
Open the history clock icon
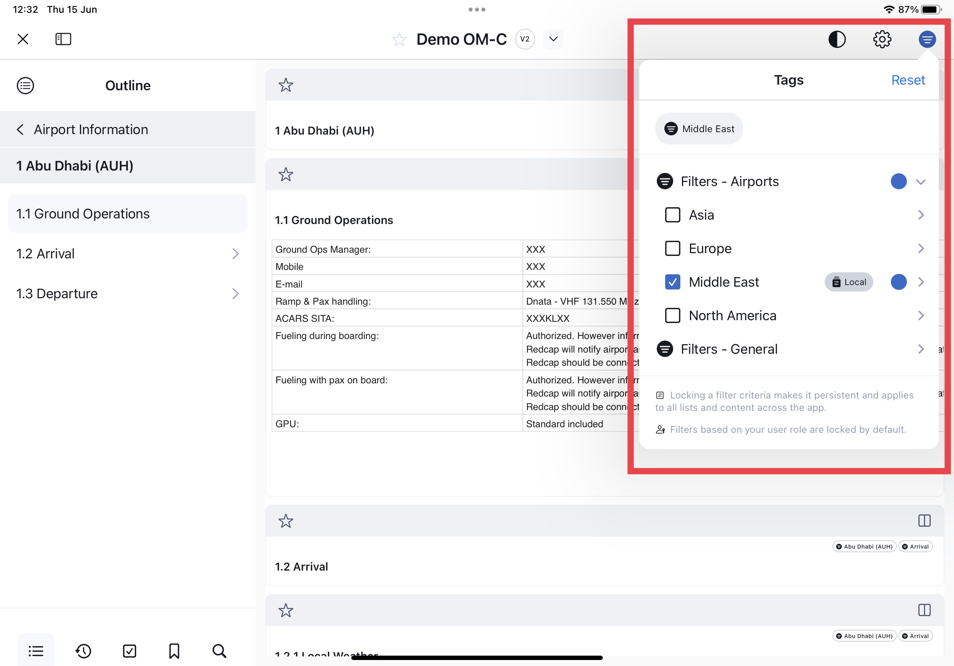click(83, 651)
